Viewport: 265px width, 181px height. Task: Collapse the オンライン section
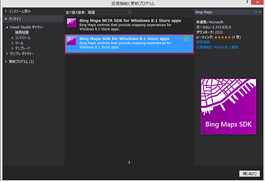point(6,19)
